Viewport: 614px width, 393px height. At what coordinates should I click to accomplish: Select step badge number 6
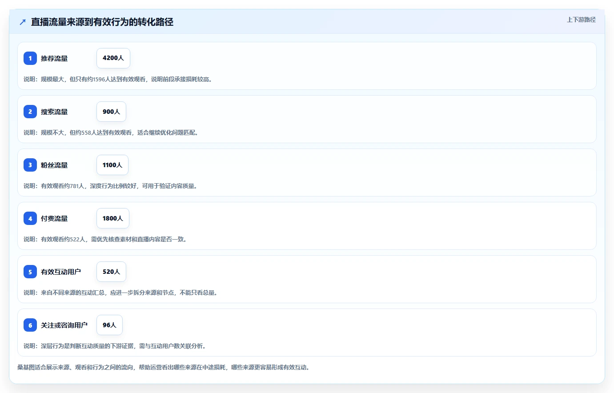click(x=30, y=325)
